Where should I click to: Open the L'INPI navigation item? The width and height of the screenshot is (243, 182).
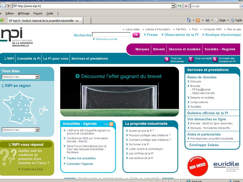click(x=9, y=58)
